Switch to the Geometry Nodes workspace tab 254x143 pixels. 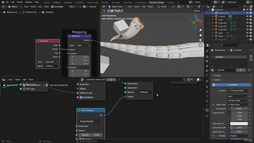coord(156,2)
